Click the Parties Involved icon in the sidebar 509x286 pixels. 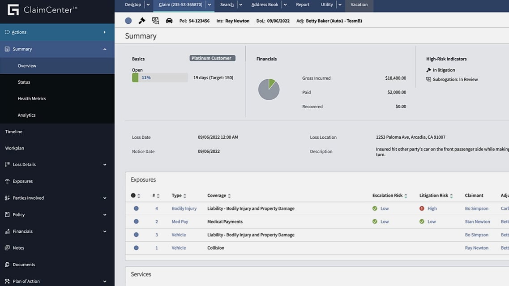(8, 197)
